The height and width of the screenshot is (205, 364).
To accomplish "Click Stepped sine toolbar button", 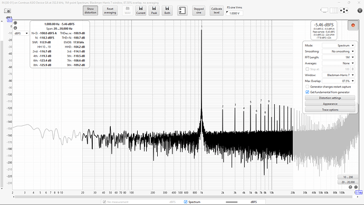I will 198,11.
